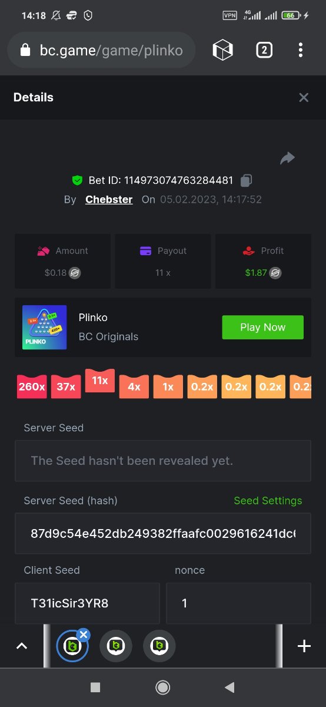Copy the Bet ID using copy icon
The height and width of the screenshot is (707, 326).
(247, 180)
